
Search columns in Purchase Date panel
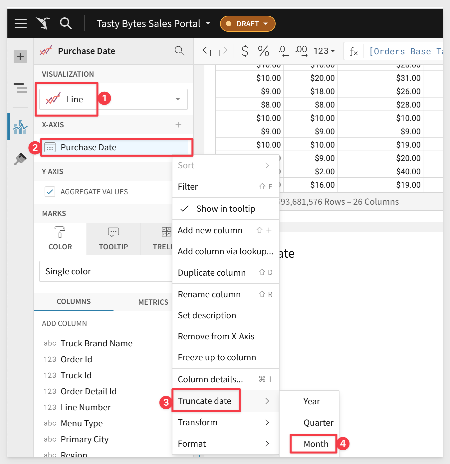coord(179,51)
